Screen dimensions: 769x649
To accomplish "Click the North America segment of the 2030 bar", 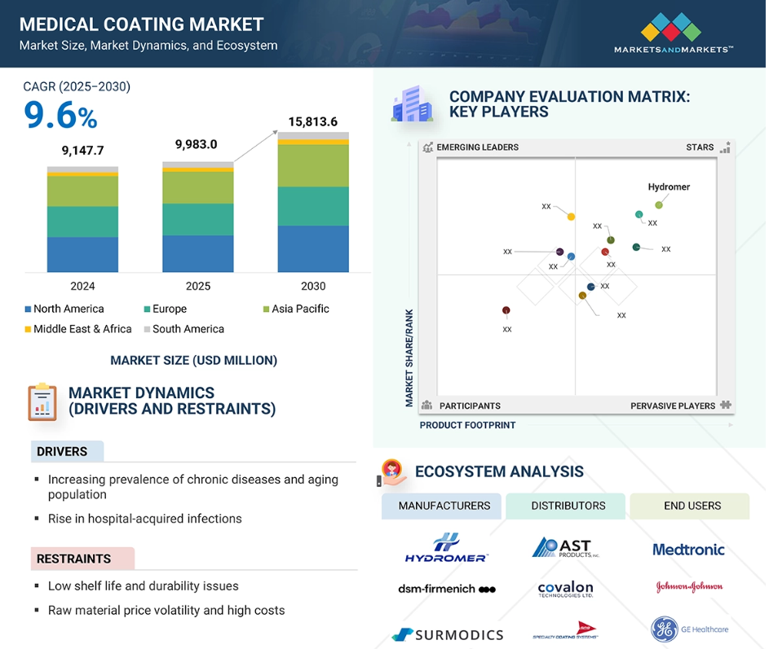I will click(313, 249).
